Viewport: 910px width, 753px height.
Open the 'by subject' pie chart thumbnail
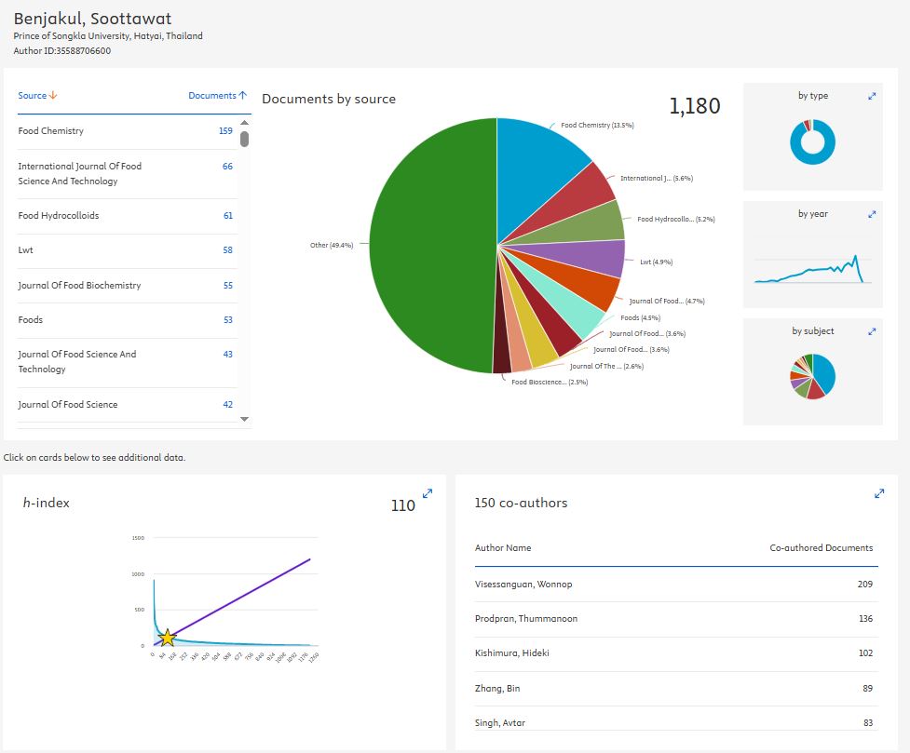click(812, 377)
